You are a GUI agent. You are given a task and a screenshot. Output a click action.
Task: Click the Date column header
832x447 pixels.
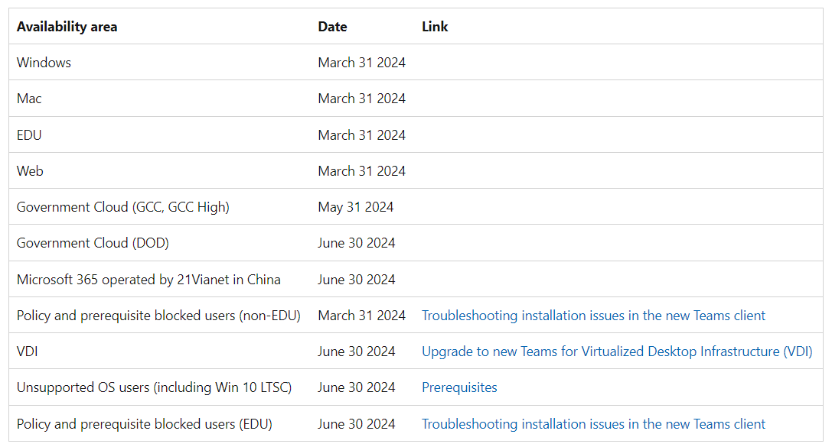pyautogui.click(x=332, y=27)
